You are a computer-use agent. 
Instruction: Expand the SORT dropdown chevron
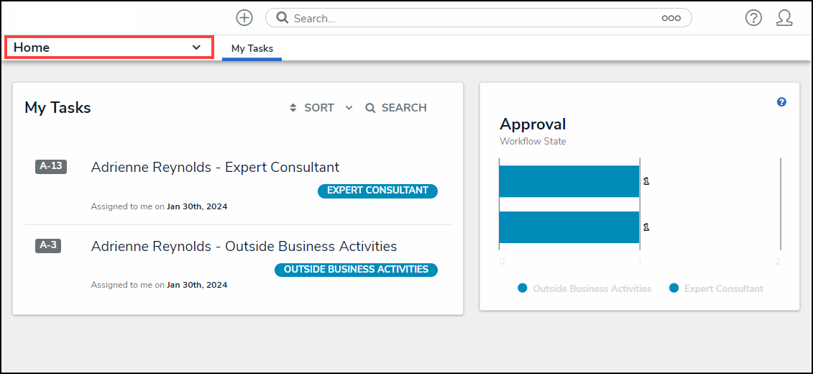(349, 108)
